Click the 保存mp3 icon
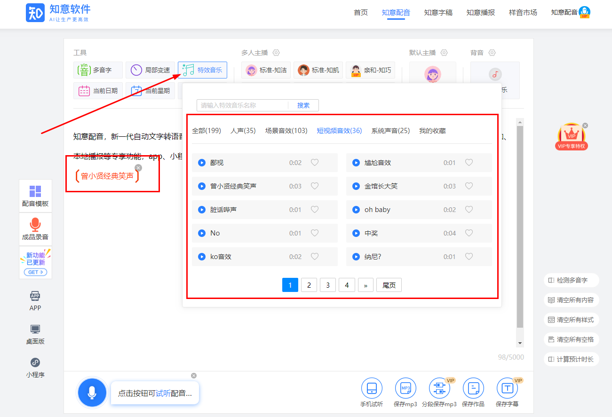Screen dimensions: 612x417 405,392
